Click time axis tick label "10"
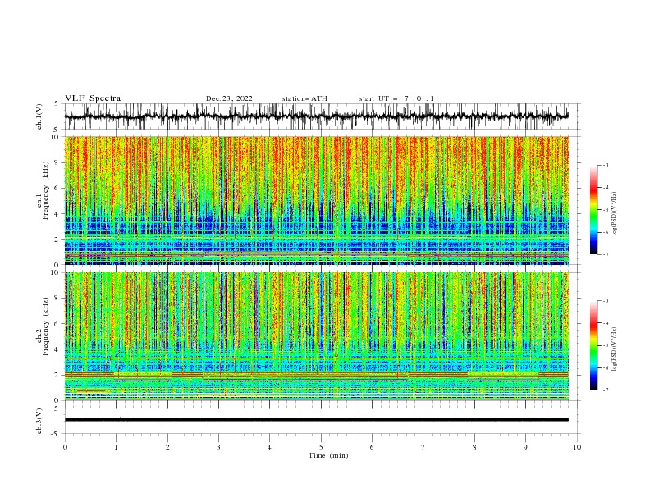Image resolution: width=650 pixels, height=502 pixels. 577,447
